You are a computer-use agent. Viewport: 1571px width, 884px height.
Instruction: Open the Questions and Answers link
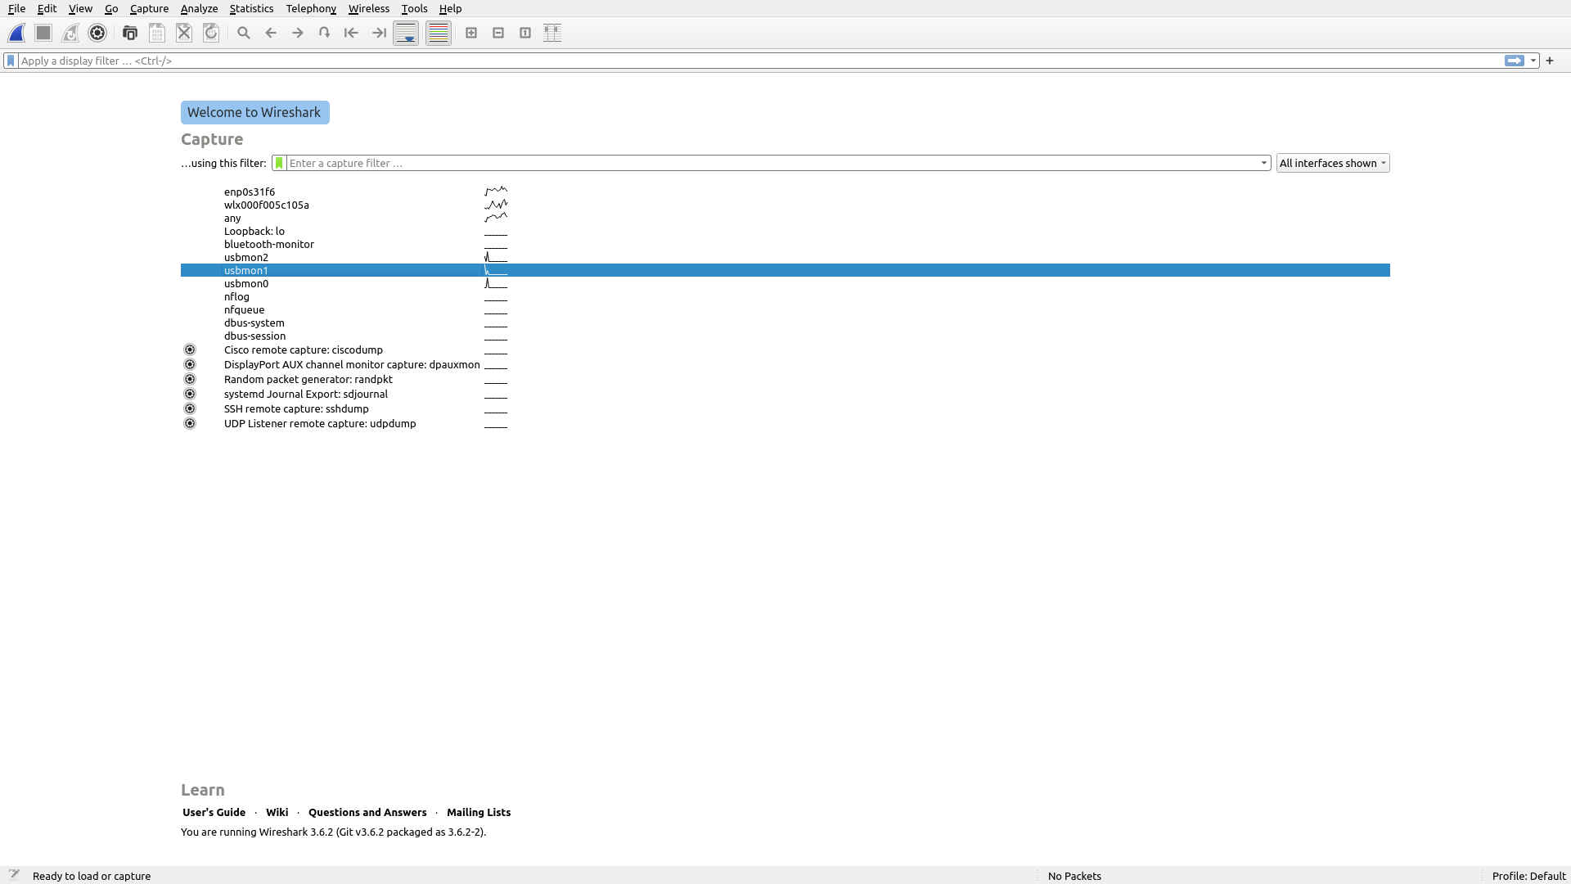pyautogui.click(x=367, y=812)
